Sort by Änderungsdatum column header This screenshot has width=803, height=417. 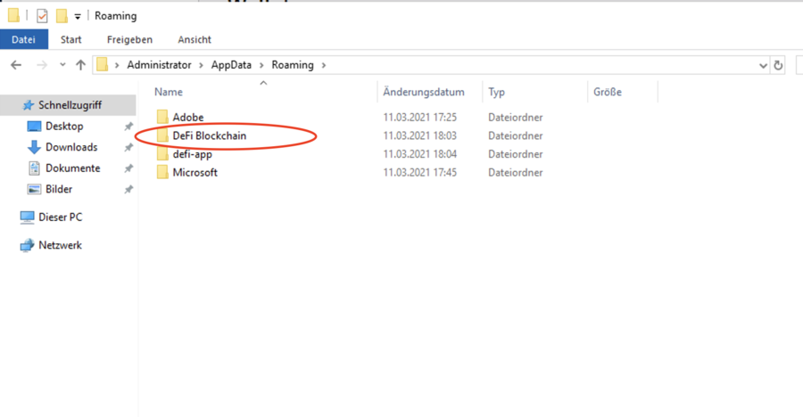(424, 92)
